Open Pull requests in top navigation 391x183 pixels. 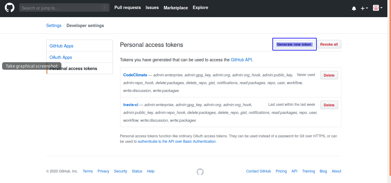127,8
